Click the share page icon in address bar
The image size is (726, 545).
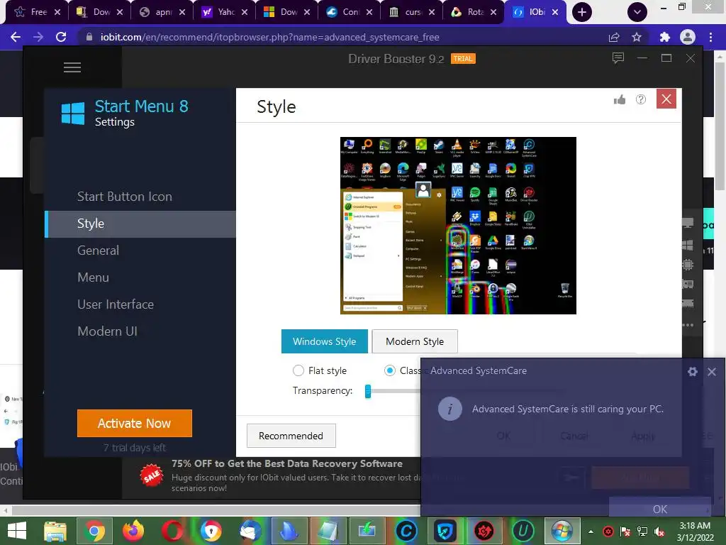[x=614, y=37]
